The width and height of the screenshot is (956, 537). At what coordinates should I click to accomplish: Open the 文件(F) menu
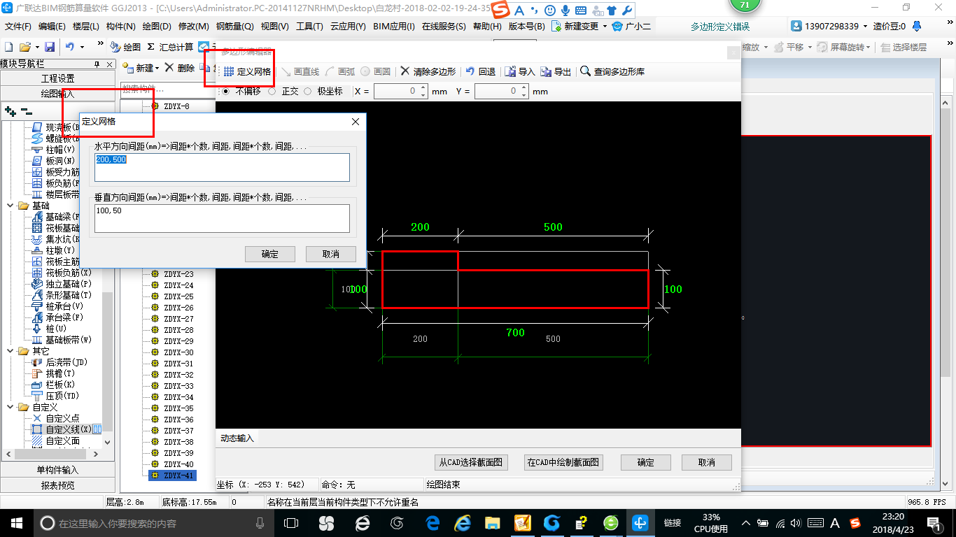pos(18,26)
